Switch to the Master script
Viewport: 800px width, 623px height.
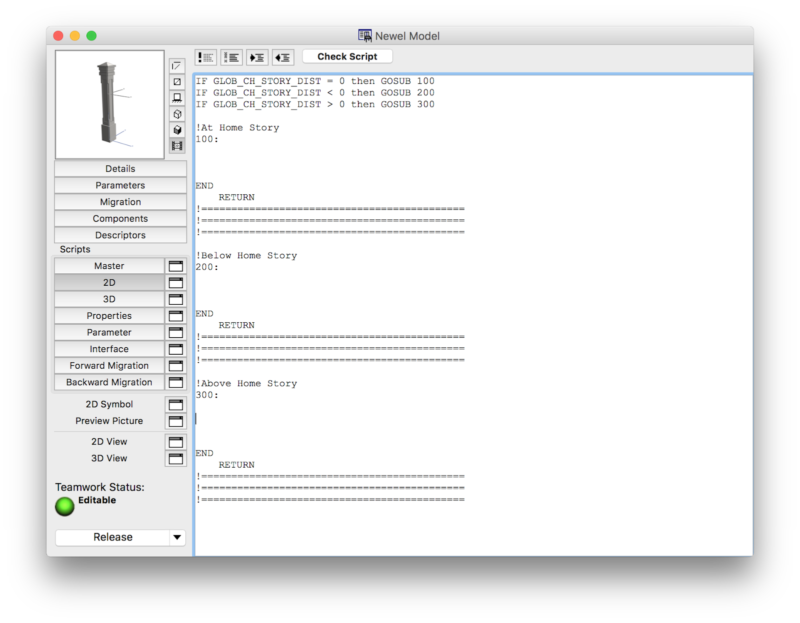point(109,266)
